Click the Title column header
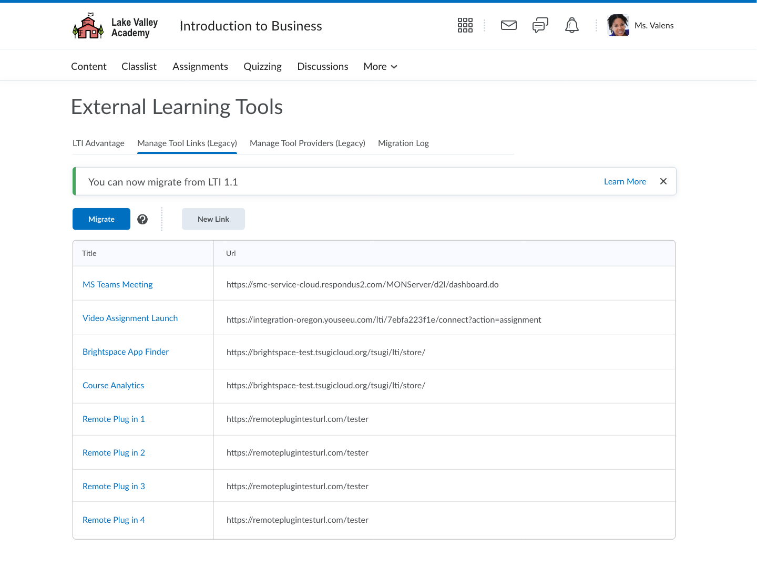 pos(89,253)
